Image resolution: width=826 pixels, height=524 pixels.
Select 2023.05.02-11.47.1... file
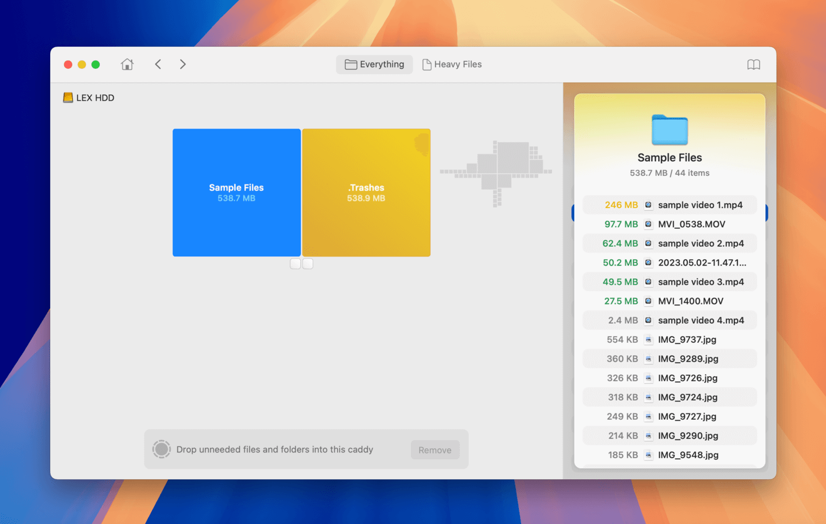click(x=670, y=263)
